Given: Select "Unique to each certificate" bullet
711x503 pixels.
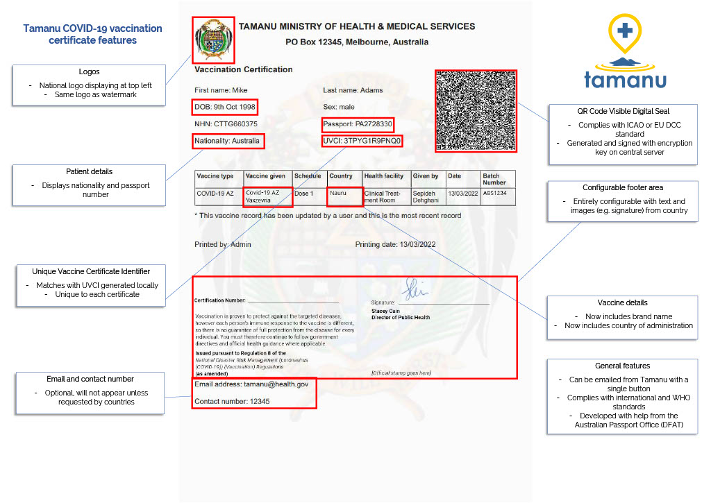Looking at the screenshot, I should coord(97,295).
